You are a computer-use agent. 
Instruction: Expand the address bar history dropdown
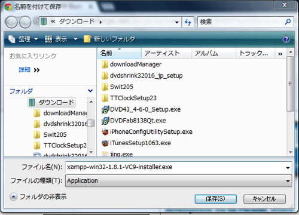click(x=176, y=22)
